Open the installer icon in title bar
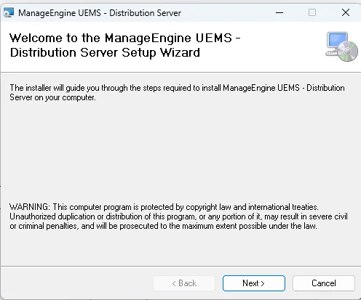 coord(9,12)
